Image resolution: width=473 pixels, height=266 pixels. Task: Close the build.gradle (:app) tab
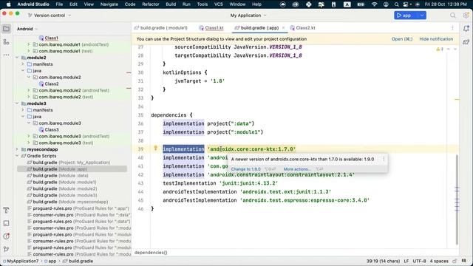pyautogui.click(x=283, y=28)
